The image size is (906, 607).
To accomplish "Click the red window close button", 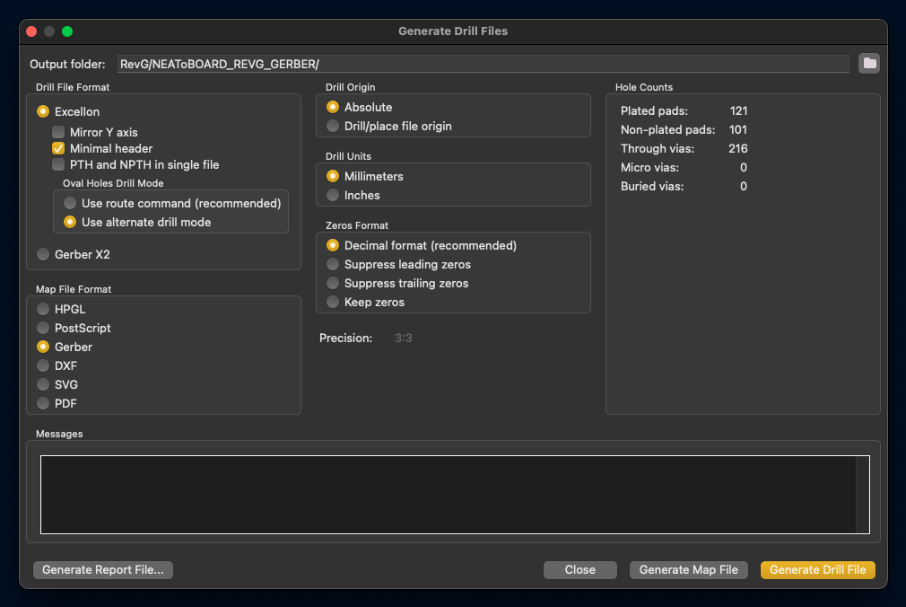I will coord(31,31).
